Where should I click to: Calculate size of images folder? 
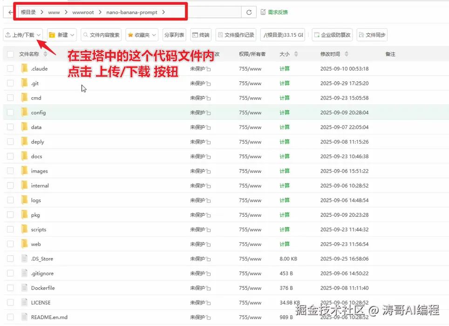click(x=285, y=171)
